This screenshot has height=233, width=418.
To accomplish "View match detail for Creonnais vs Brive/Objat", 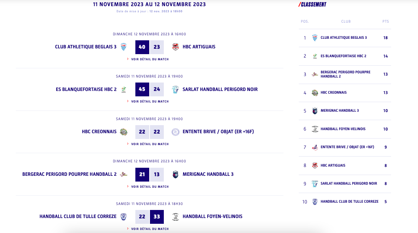I will [150, 144].
